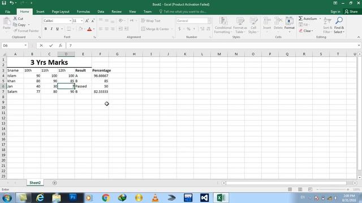Open Find & Select magnifier

(x=339, y=25)
